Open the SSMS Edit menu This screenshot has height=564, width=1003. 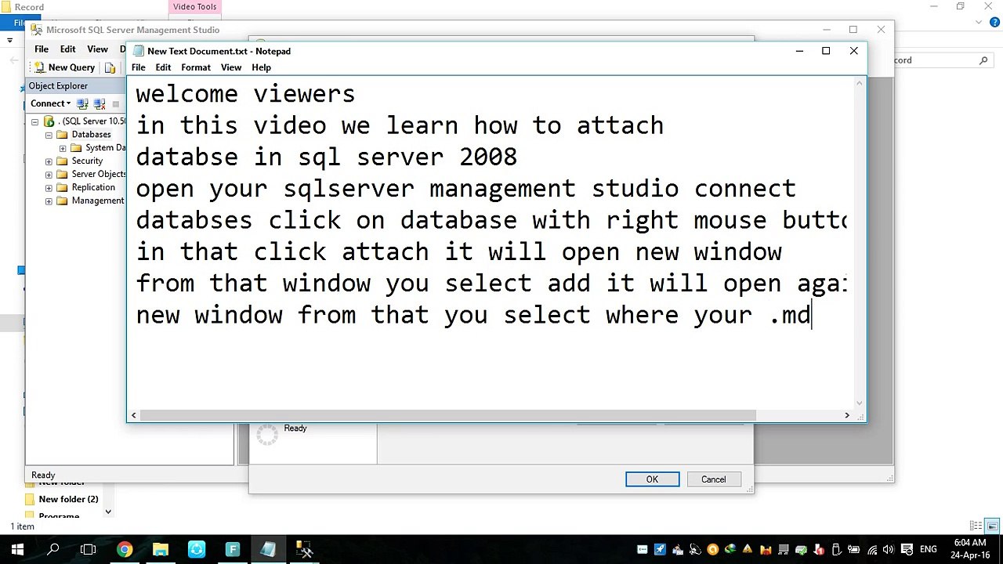(68, 49)
